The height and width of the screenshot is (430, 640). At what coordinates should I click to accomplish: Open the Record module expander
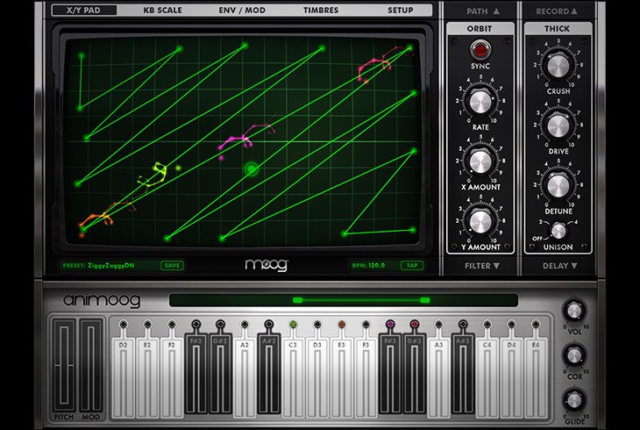(x=558, y=11)
